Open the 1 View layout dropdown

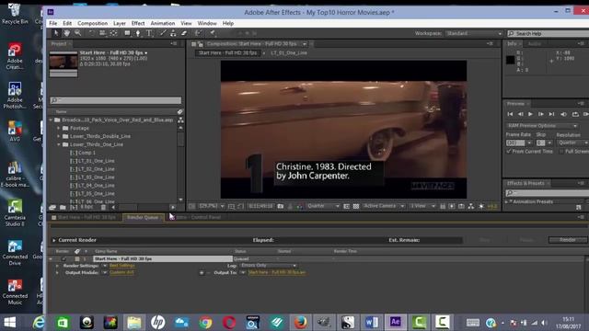422,206
